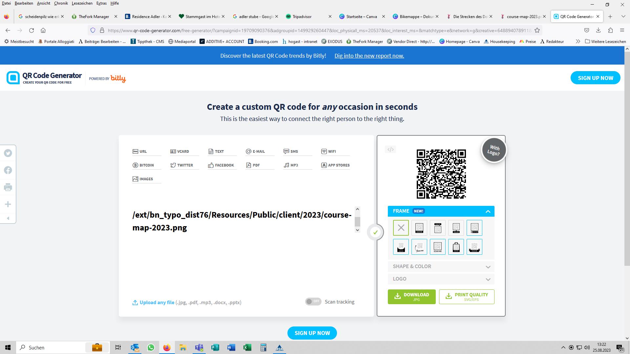
Task: Click the Download JPG button
Action: pos(411,297)
